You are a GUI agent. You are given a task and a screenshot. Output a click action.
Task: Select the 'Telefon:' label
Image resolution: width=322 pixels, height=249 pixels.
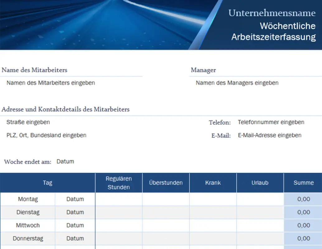(220, 123)
